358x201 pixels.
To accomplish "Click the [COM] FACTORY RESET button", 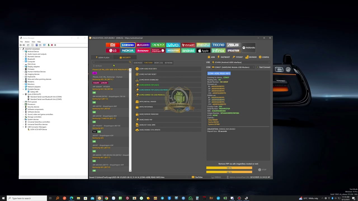I will pos(168,74).
